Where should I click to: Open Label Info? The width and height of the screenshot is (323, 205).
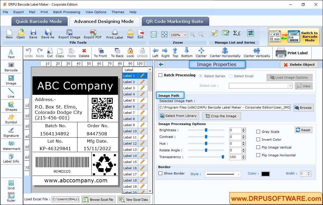[x=11, y=159]
